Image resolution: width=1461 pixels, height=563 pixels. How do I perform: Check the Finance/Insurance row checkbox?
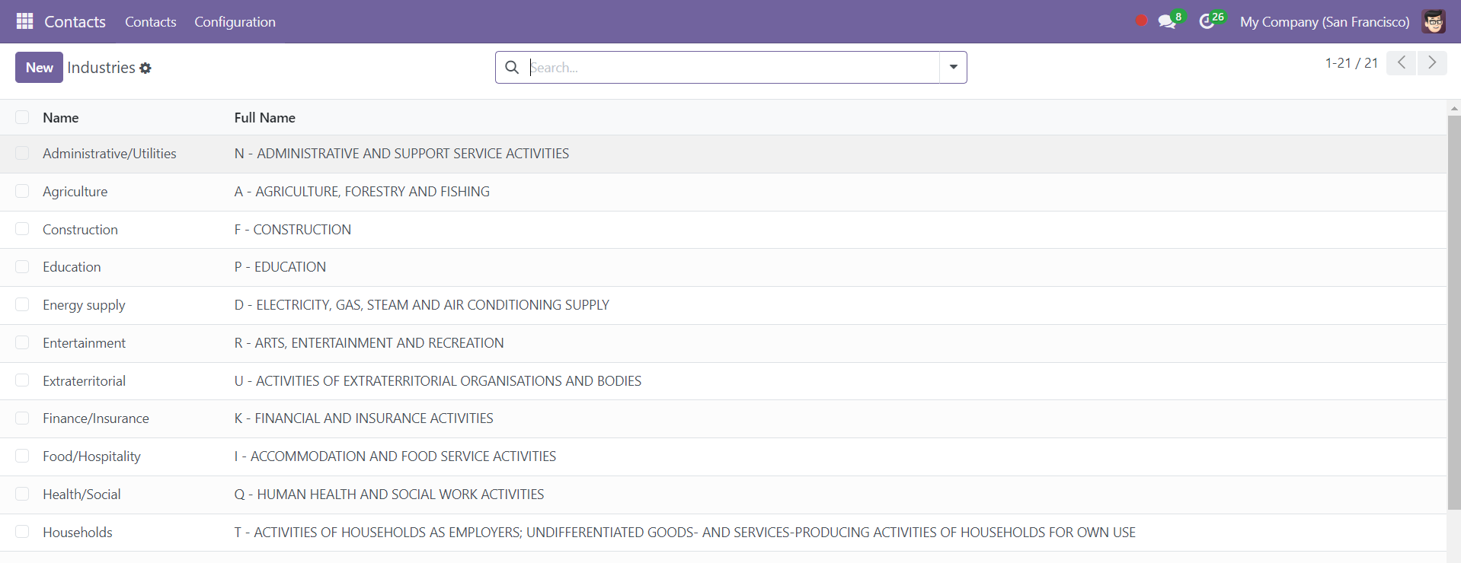point(22,418)
